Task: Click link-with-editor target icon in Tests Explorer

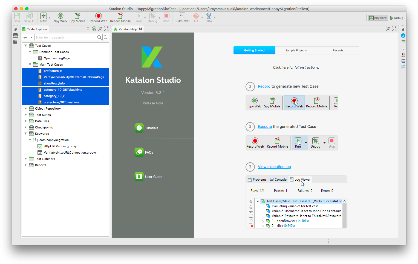Action: tap(94, 29)
